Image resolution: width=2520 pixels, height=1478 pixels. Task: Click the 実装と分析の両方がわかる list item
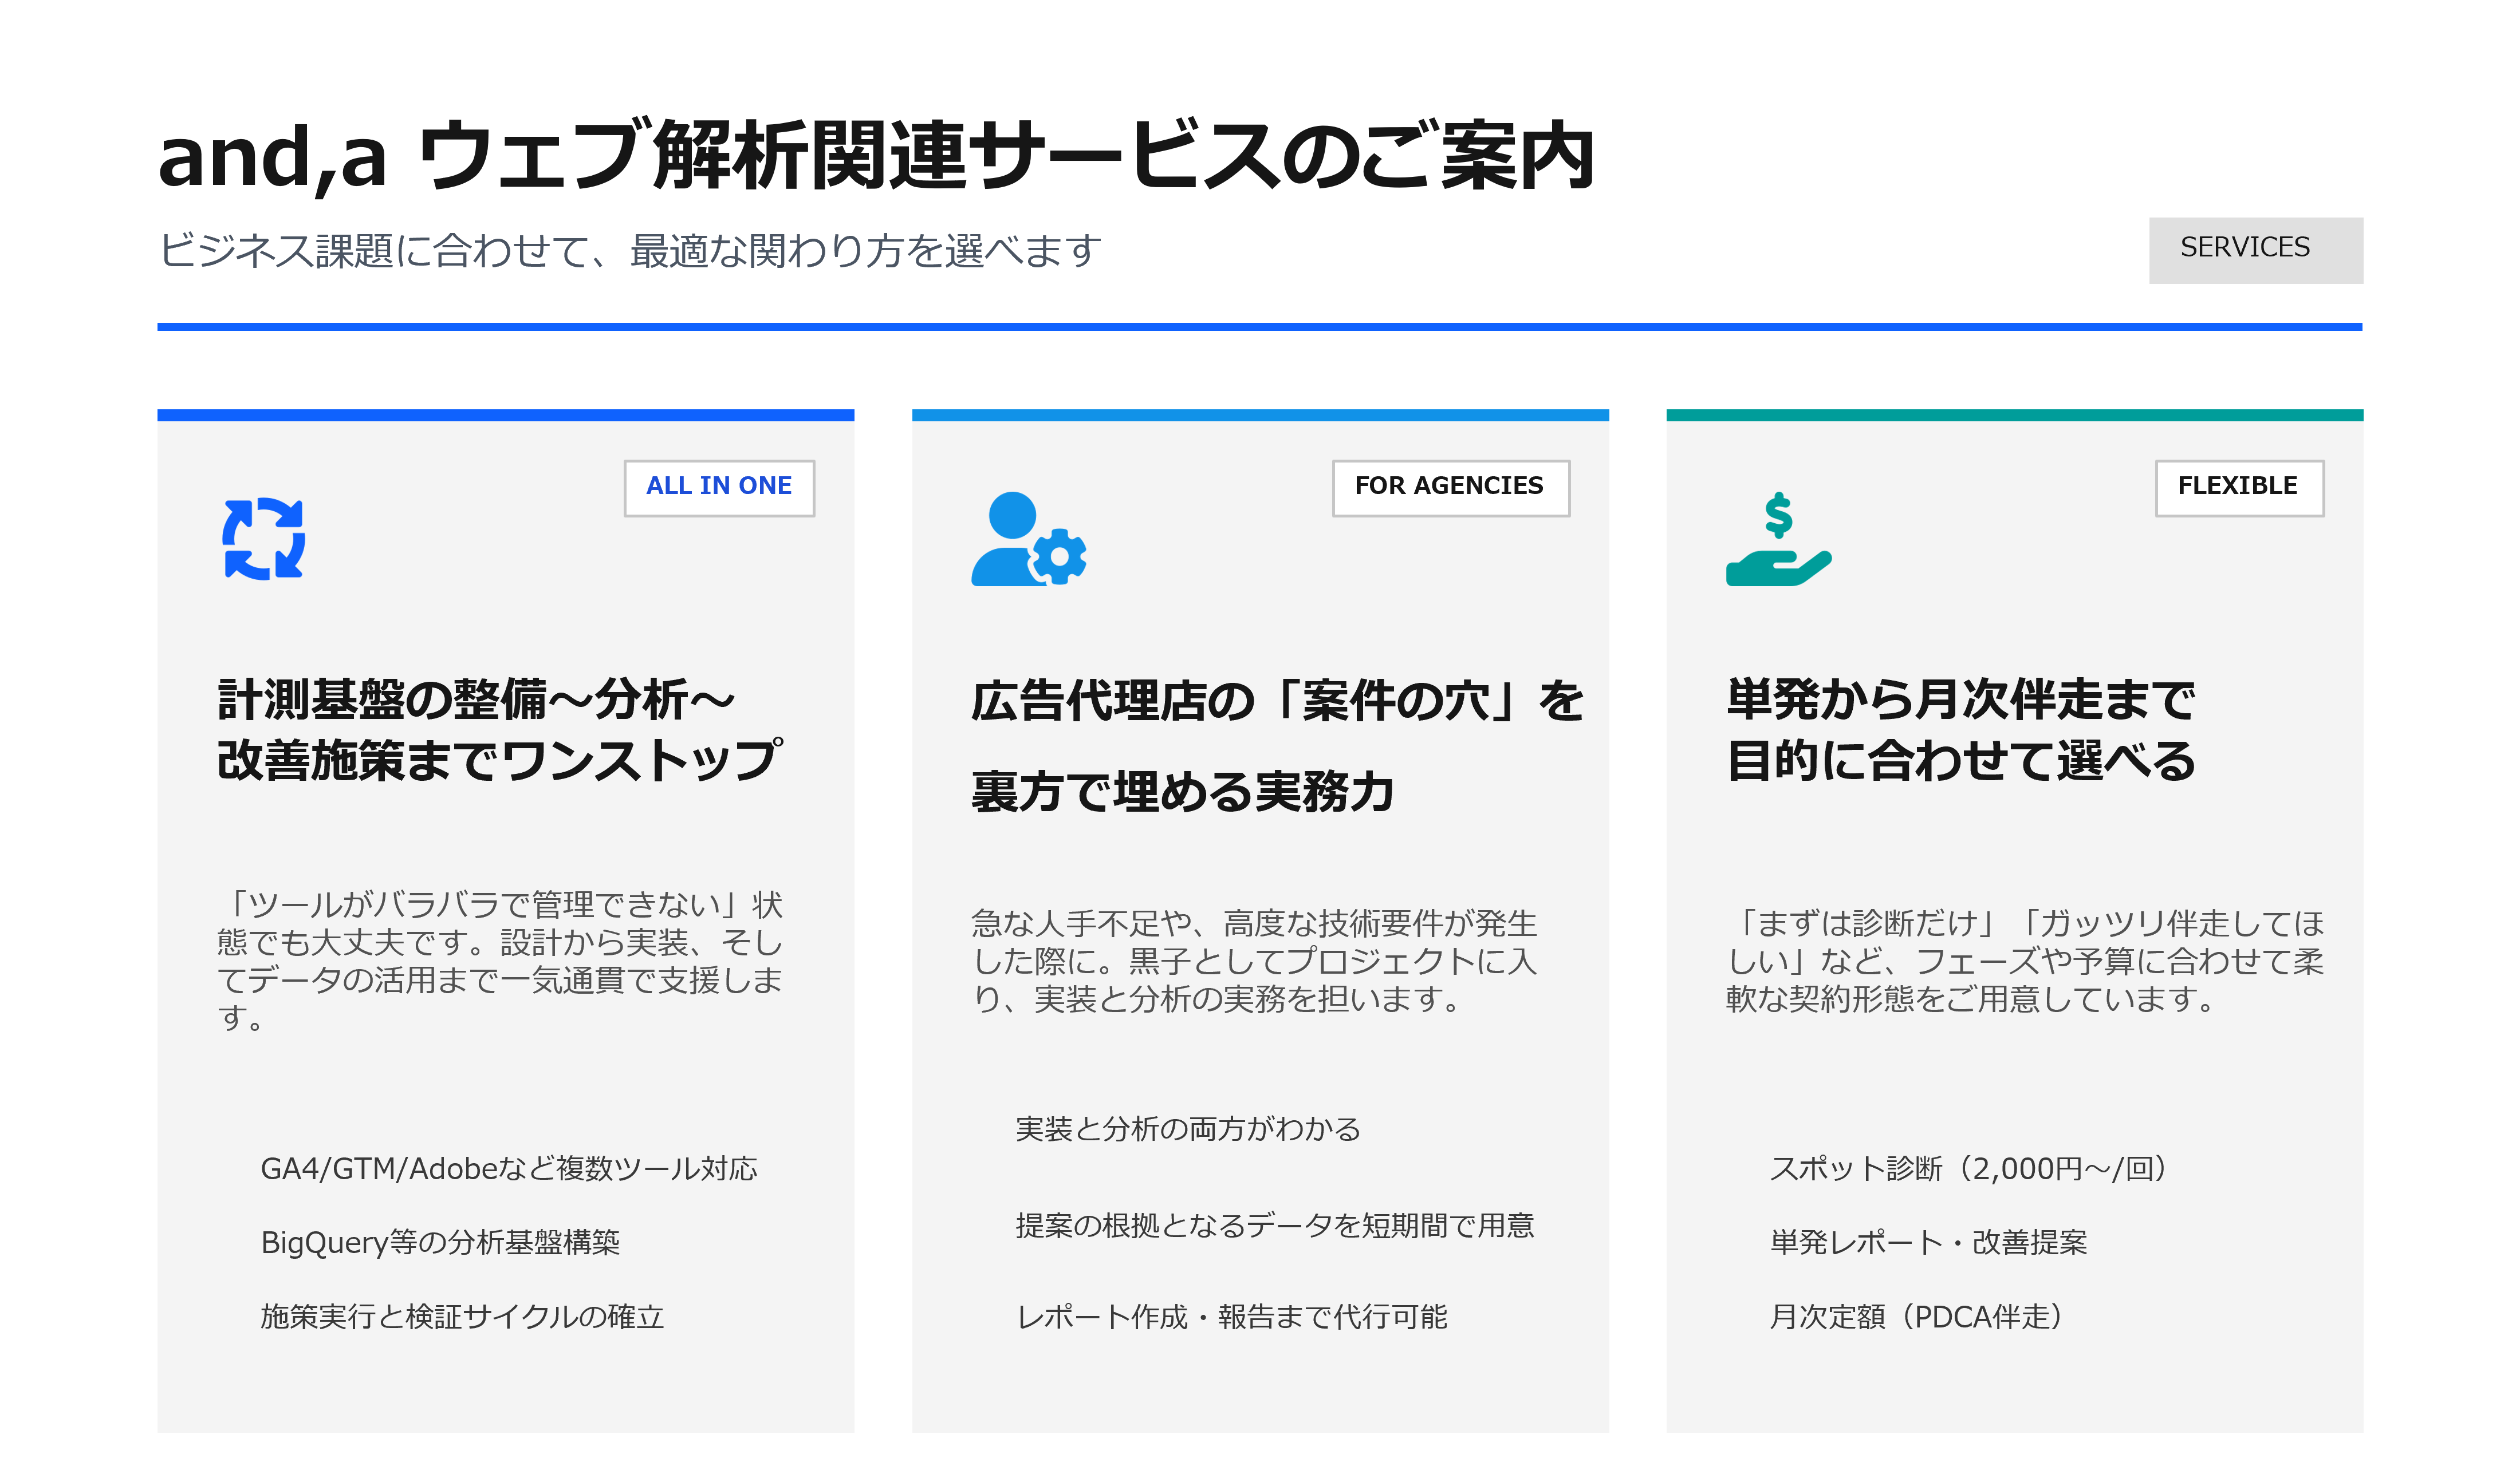point(1187,1128)
